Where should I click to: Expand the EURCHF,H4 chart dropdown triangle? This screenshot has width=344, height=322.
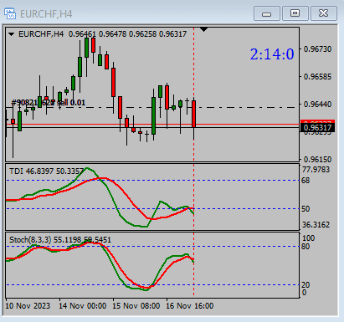coord(12,34)
